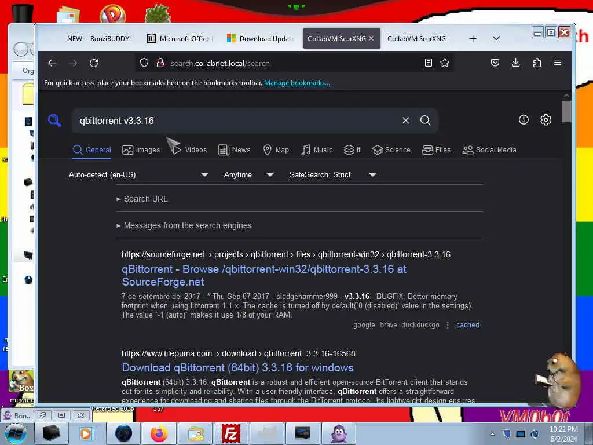Open the Windows Start orb
Image resolution: width=593 pixels, height=445 pixels.
tap(16, 433)
